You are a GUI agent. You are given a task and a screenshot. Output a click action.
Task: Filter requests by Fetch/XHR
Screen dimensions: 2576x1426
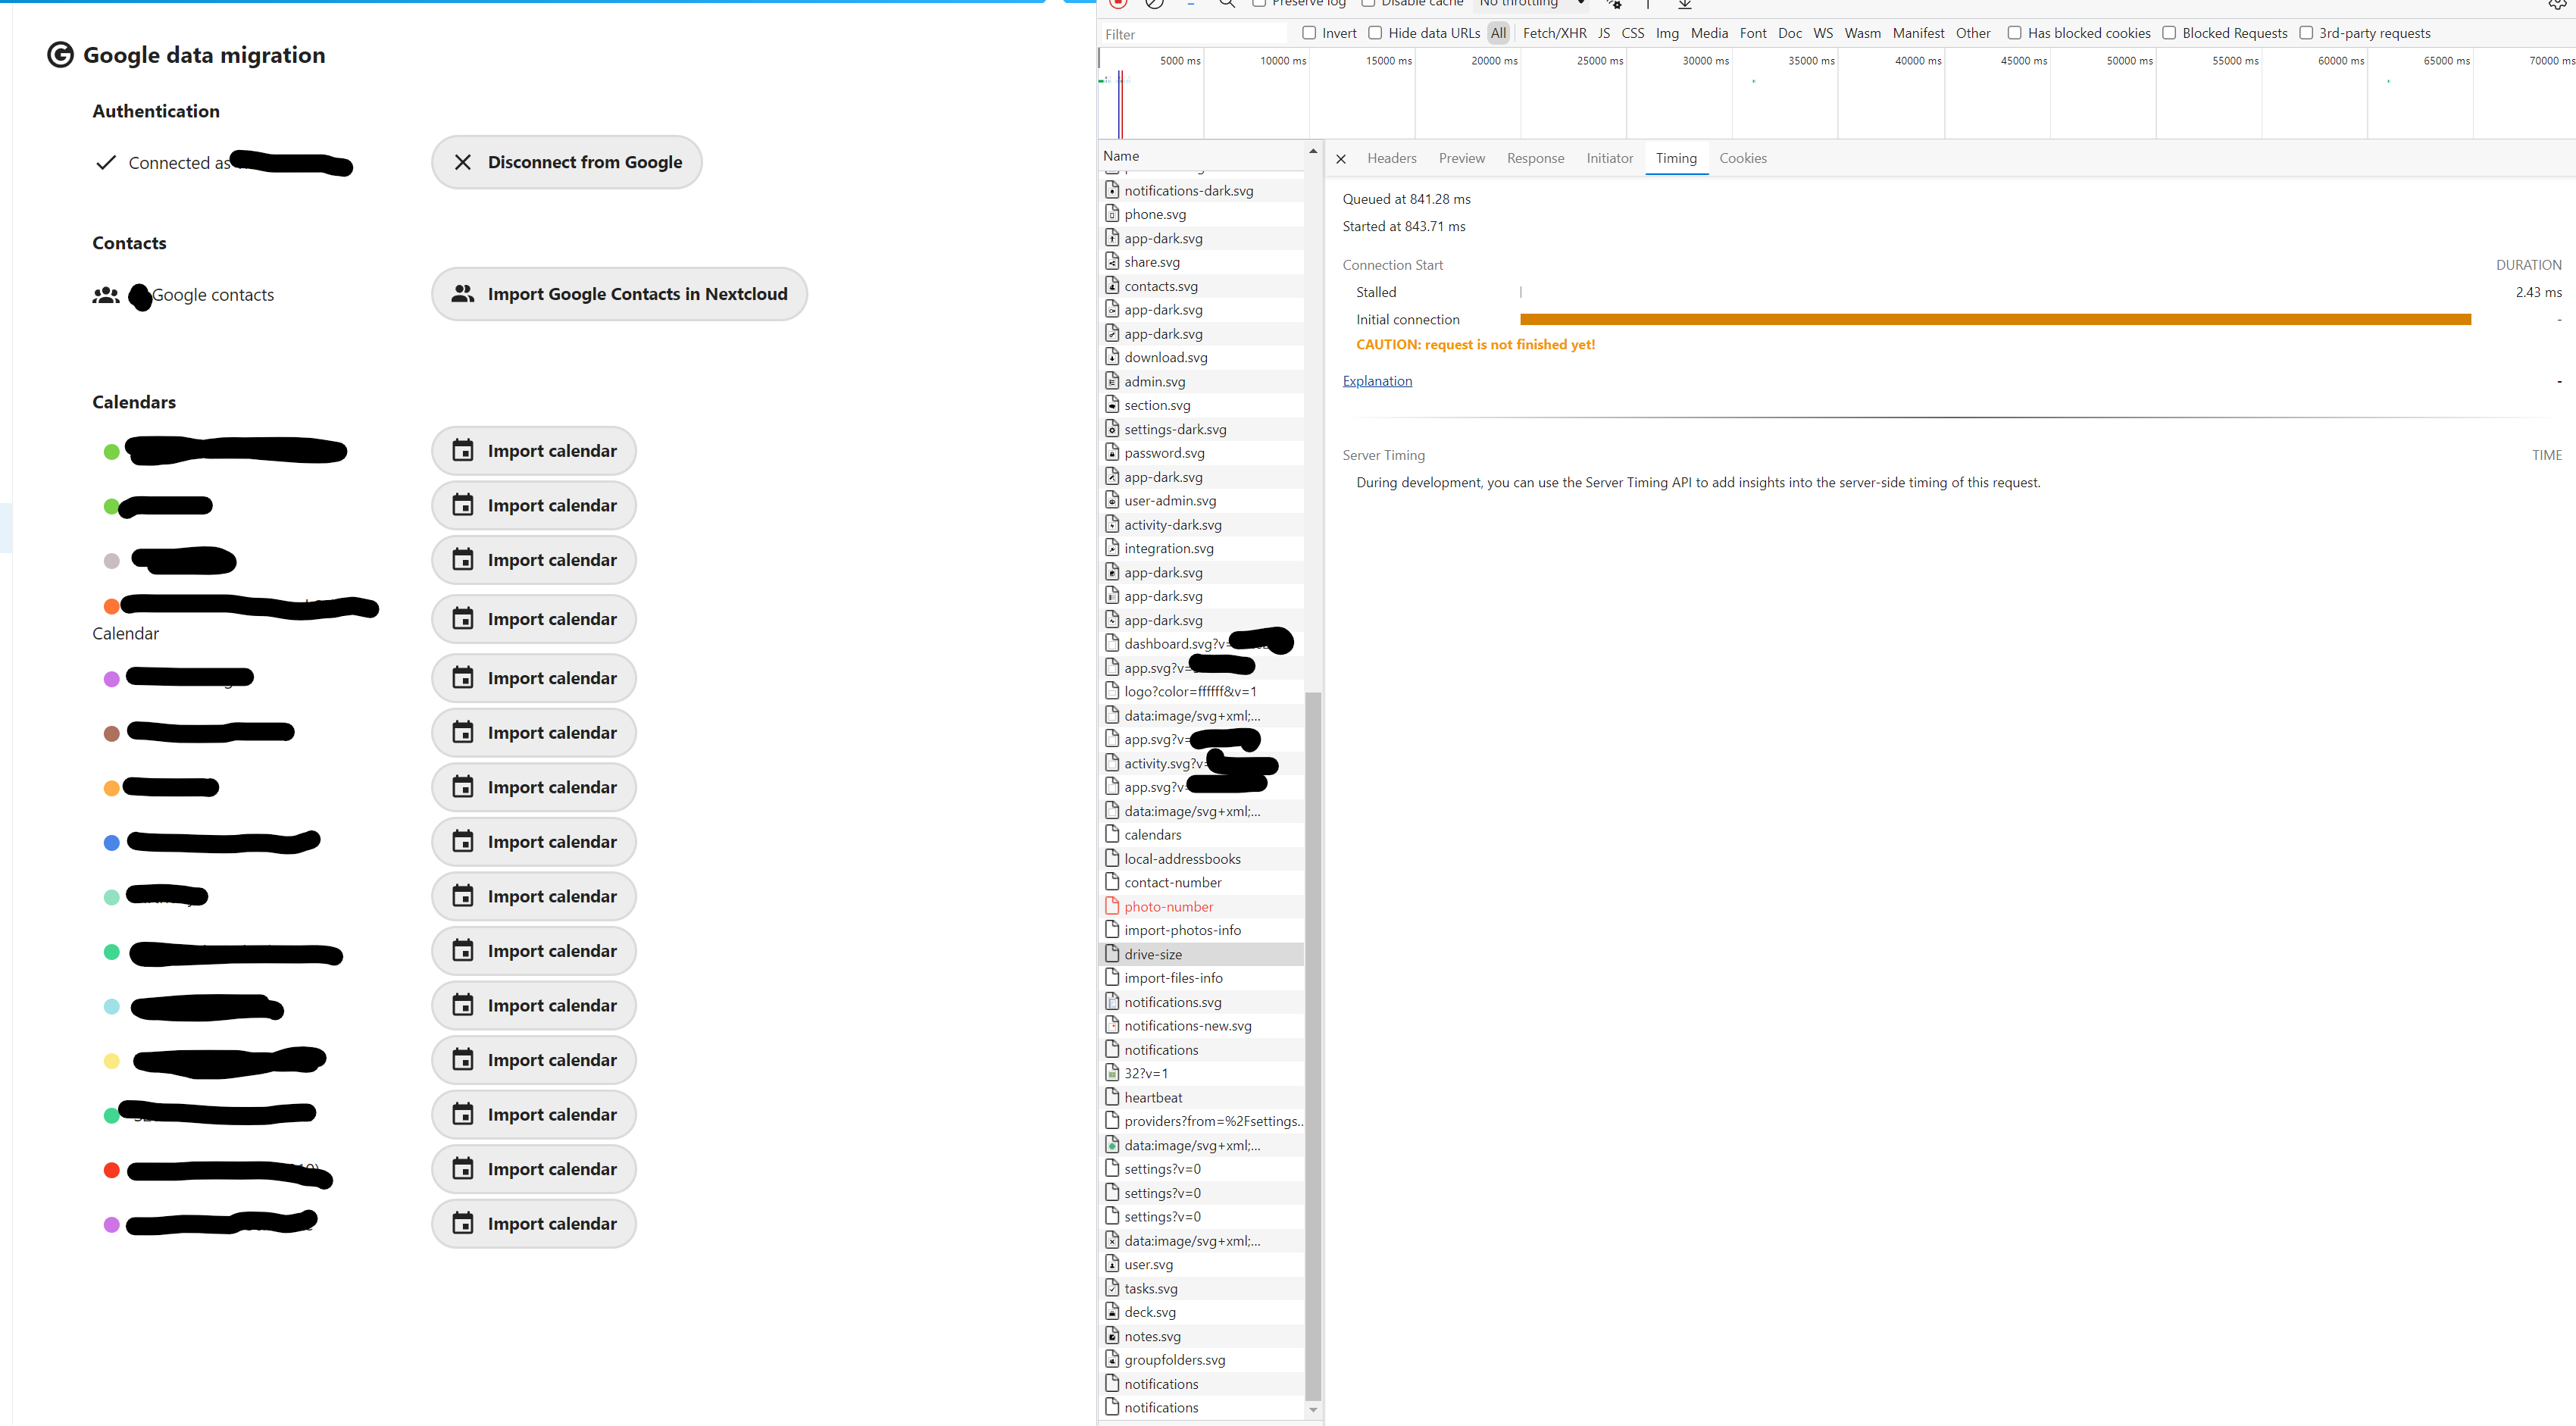[x=1554, y=32]
